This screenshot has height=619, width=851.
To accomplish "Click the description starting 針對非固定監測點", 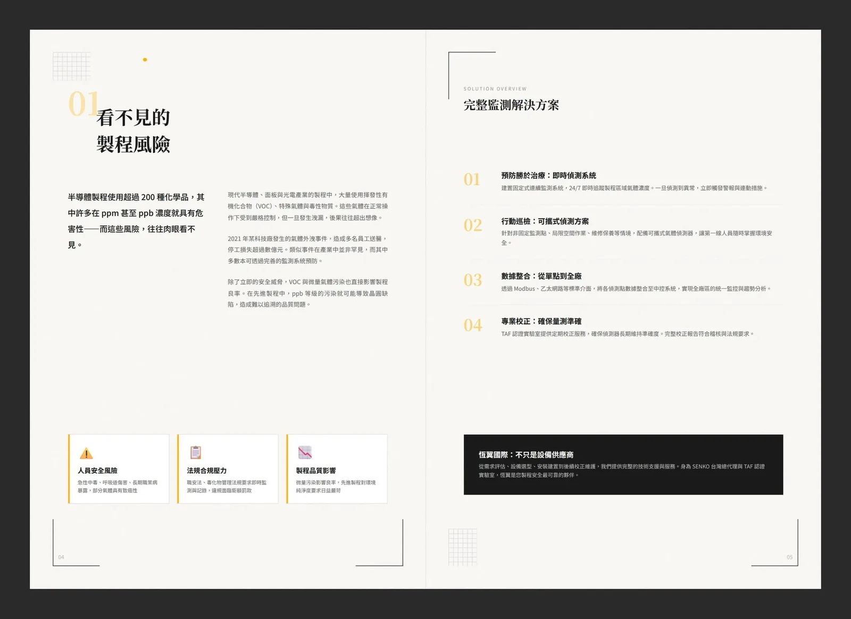I will tap(637, 238).
